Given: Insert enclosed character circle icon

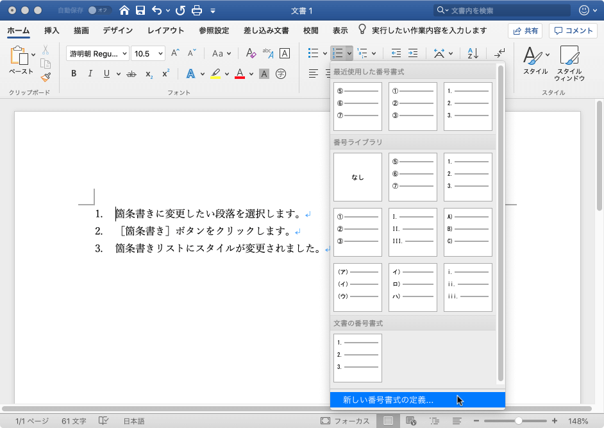Looking at the screenshot, I should click(x=281, y=74).
